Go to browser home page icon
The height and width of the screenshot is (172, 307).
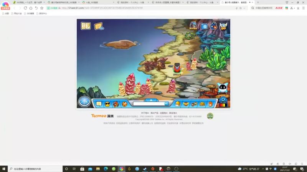pos(31,8)
